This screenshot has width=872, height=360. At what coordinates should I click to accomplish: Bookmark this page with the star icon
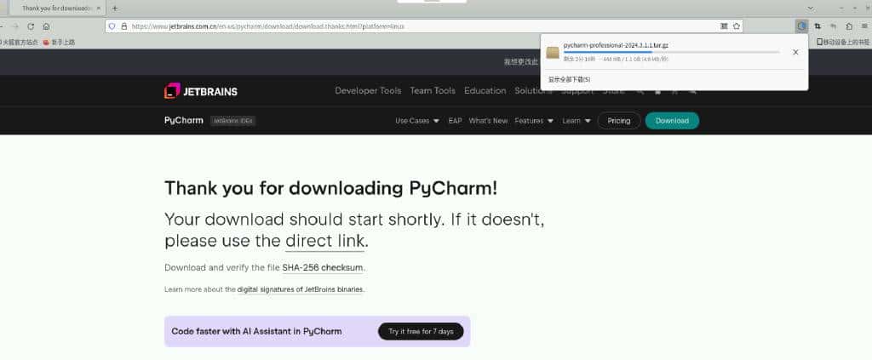point(737,26)
